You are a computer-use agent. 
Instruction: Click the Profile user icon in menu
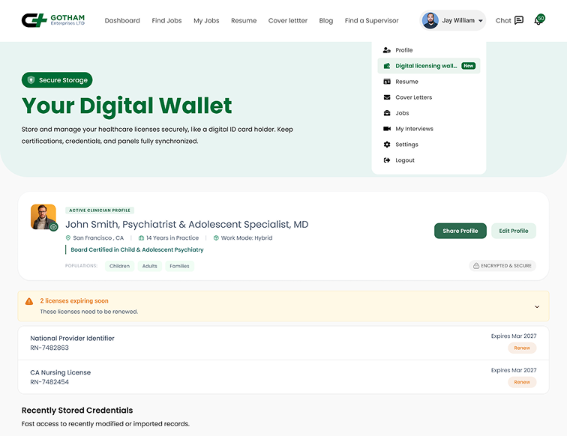click(387, 50)
